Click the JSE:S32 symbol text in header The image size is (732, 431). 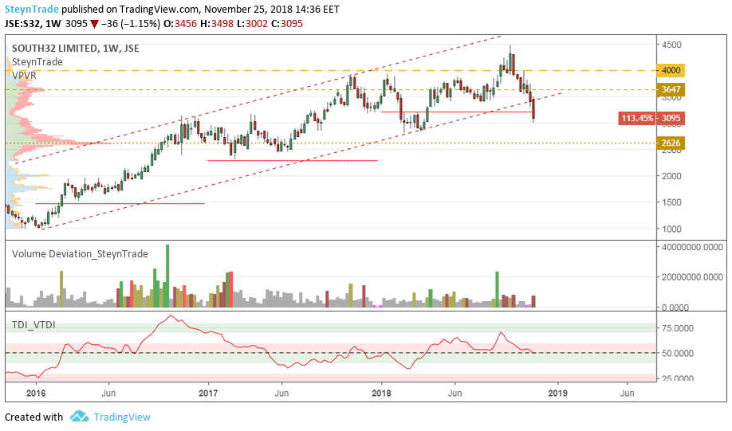pyautogui.click(x=22, y=23)
